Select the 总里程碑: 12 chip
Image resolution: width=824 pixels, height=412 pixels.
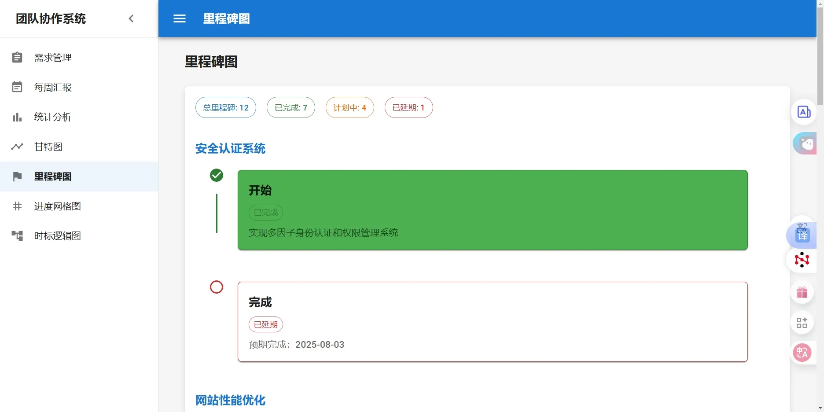[226, 107]
